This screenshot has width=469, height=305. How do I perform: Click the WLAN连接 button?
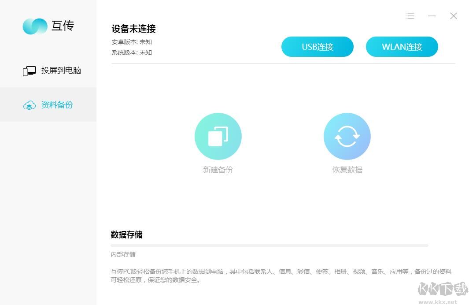click(x=402, y=46)
